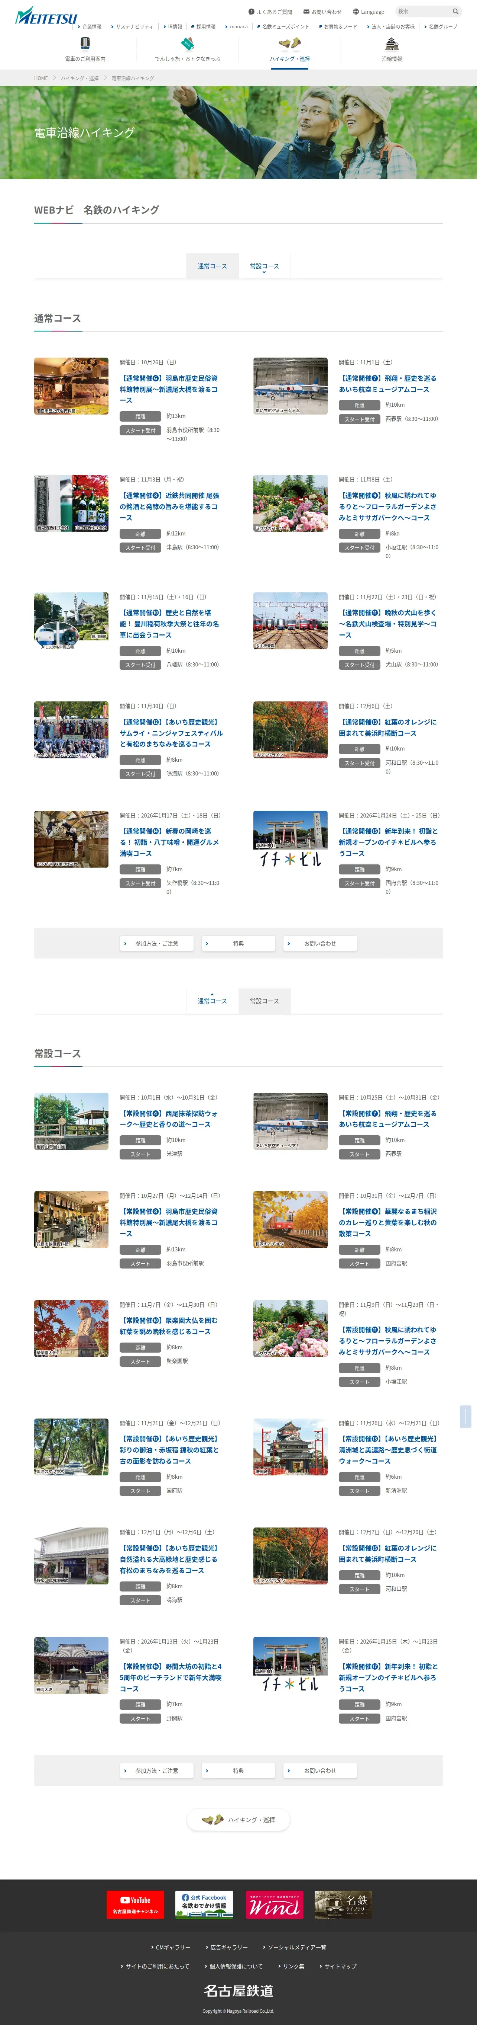
Task: Open サイトマップ footer link
Action: click(338, 1966)
